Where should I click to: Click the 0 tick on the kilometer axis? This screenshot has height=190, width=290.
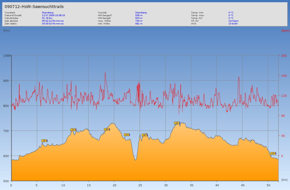pos(11,185)
